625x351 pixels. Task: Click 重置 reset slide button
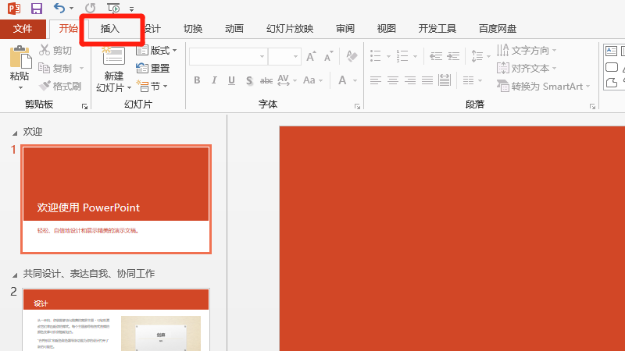(153, 68)
